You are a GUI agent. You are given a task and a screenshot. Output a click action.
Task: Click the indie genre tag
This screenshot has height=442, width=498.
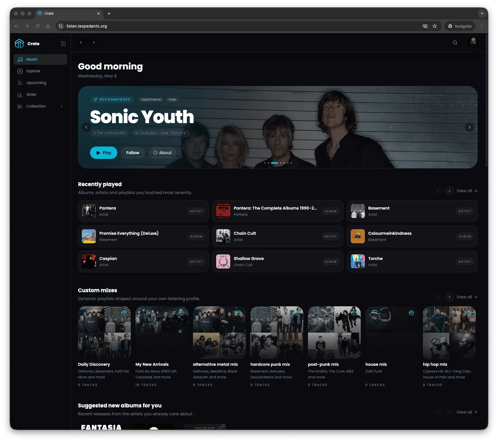(172, 100)
